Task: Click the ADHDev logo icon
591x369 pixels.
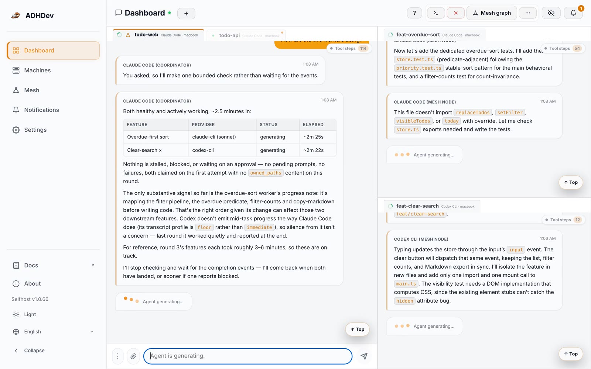Action: pos(16,15)
